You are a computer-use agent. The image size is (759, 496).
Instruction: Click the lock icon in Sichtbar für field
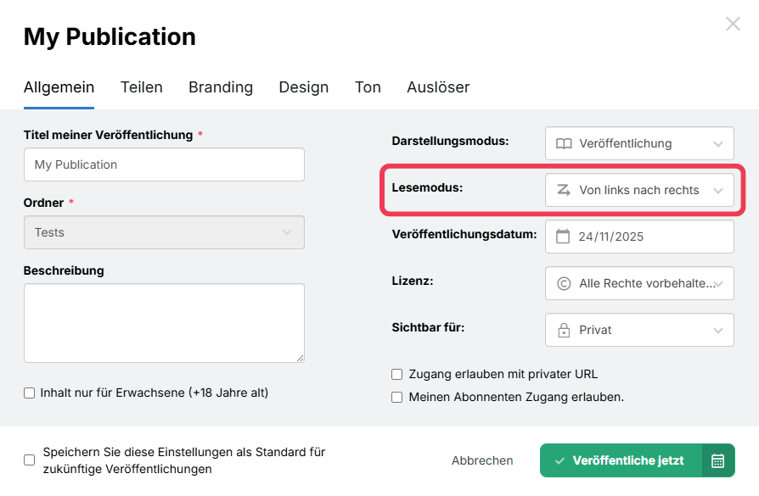coord(564,330)
